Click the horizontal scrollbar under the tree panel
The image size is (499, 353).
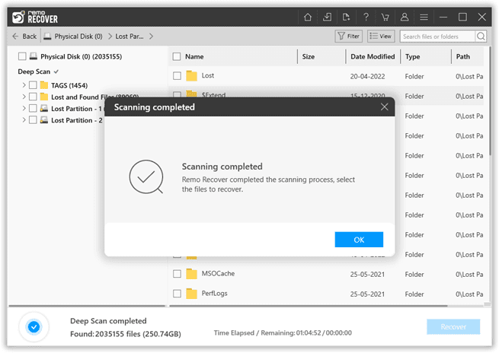pos(87,306)
